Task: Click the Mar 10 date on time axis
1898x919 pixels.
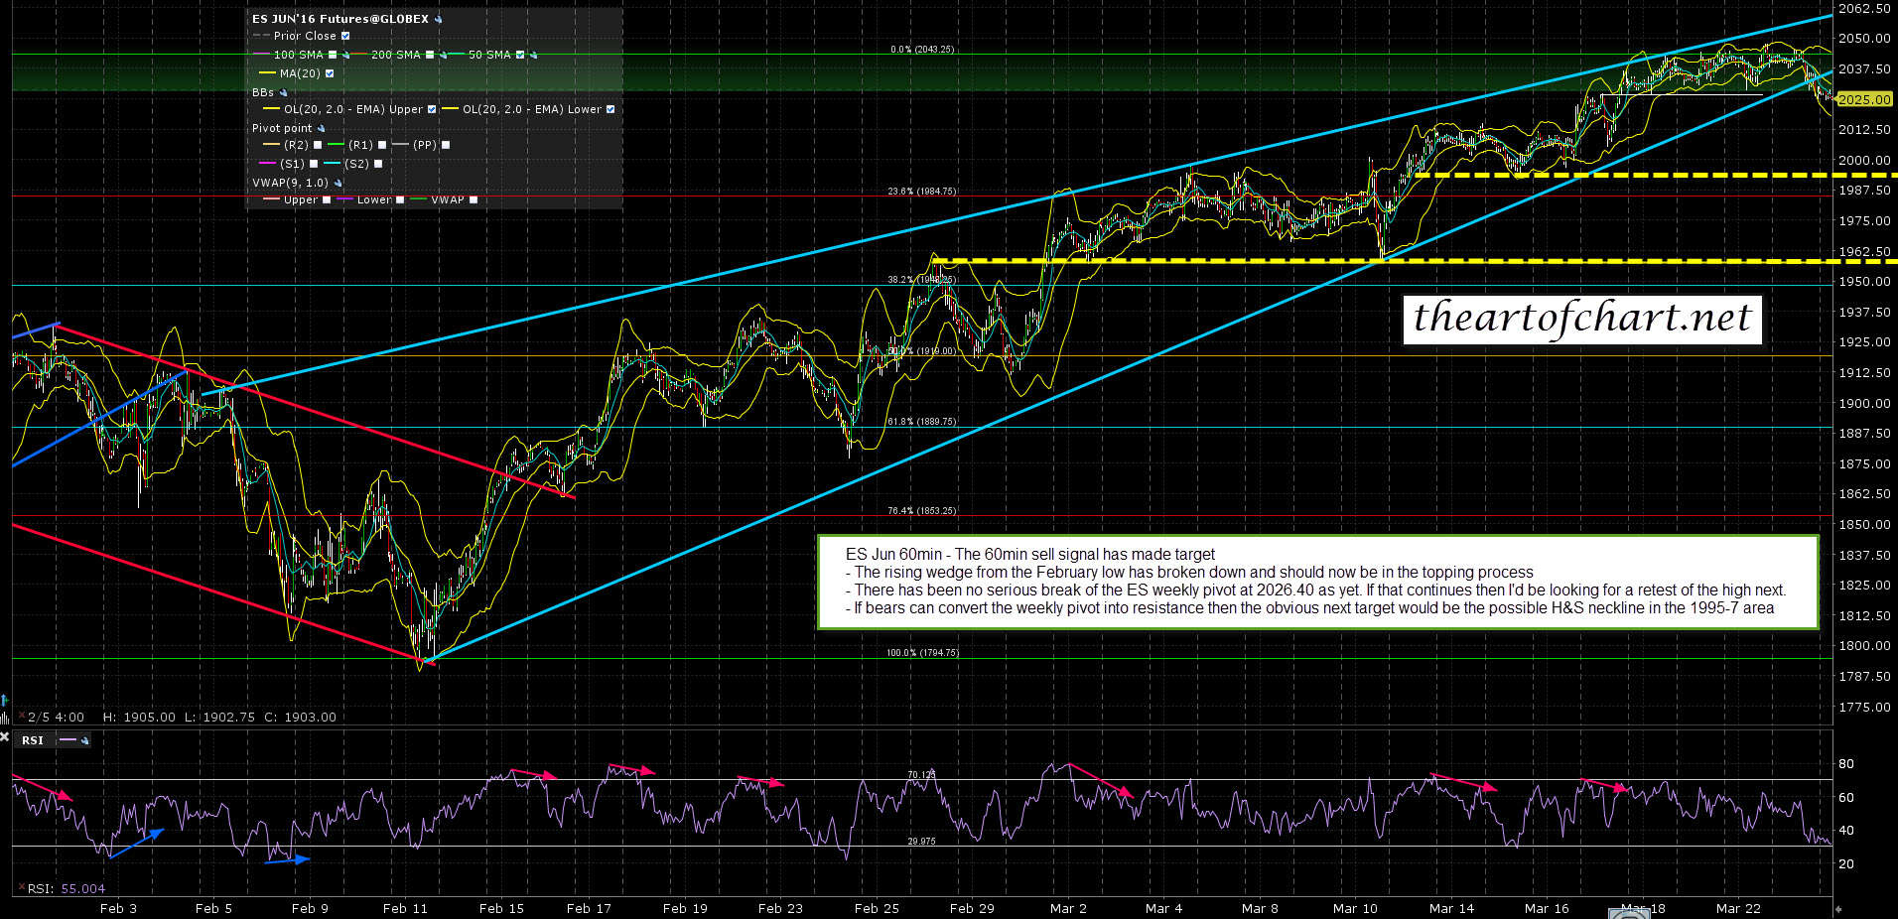Action: [1354, 908]
